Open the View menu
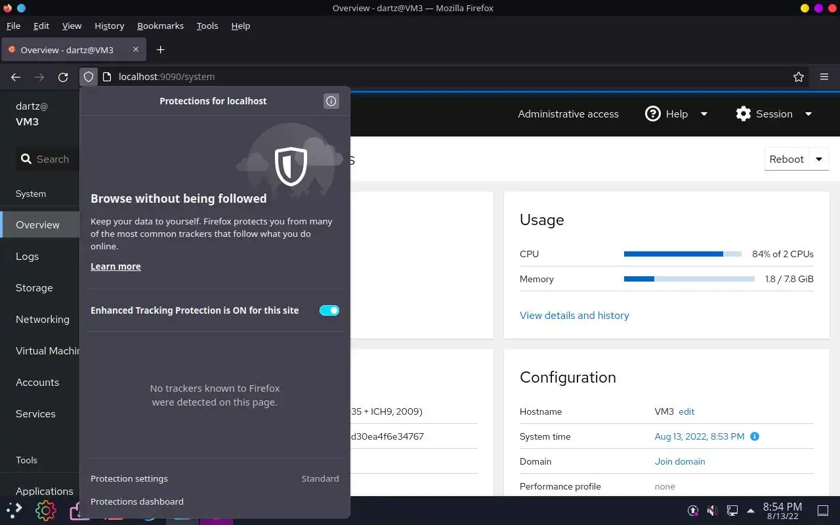 pyautogui.click(x=72, y=26)
